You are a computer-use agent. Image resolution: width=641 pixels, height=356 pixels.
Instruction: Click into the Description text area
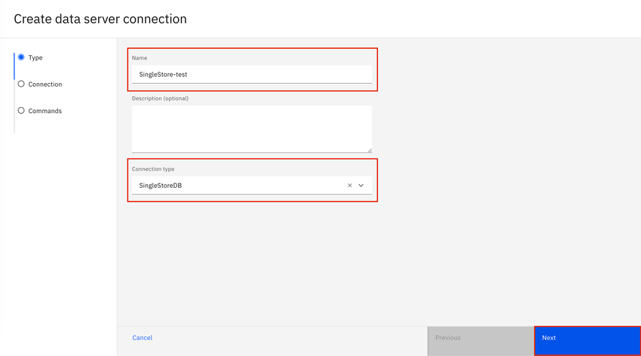[x=251, y=128]
